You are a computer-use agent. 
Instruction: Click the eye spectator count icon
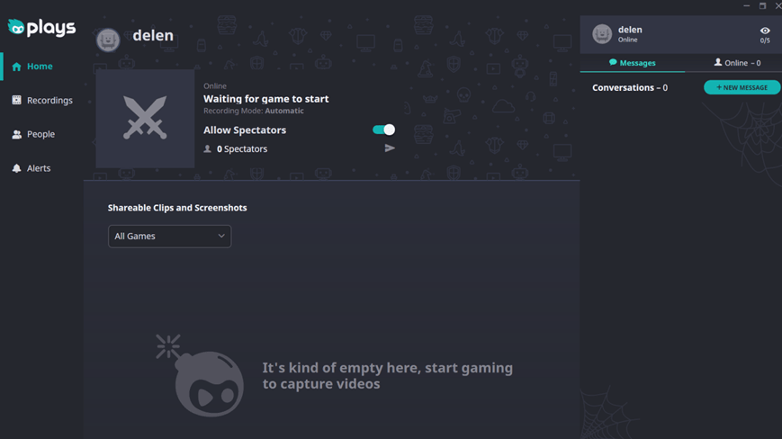click(x=765, y=31)
